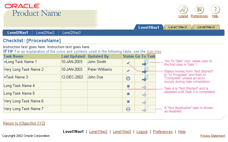Switch to the Level1Nav2 tab

click(x=178, y=27)
